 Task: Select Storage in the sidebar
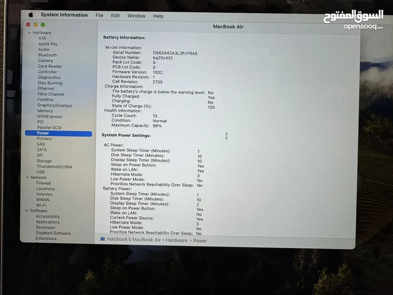coord(44,161)
